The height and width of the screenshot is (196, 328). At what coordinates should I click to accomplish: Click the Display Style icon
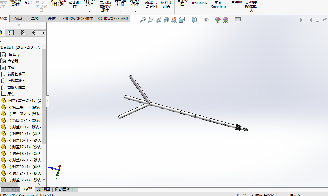coord(194,20)
